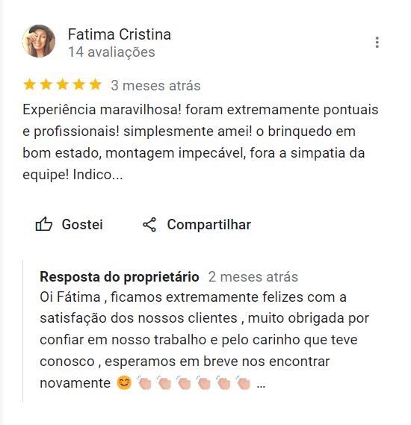Expand the owner's reply via trailing ellipsis
The width and height of the screenshot is (411, 425).
[261, 385]
